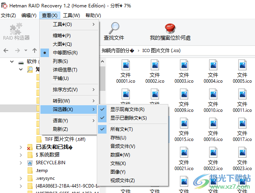This screenshot has width=255, height=193.
Task: Select 文档(X) file type filter
Action: (x=133, y=163)
